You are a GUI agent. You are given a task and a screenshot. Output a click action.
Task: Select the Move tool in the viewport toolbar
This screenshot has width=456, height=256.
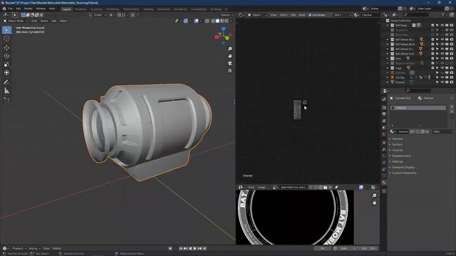[x=6, y=48]
